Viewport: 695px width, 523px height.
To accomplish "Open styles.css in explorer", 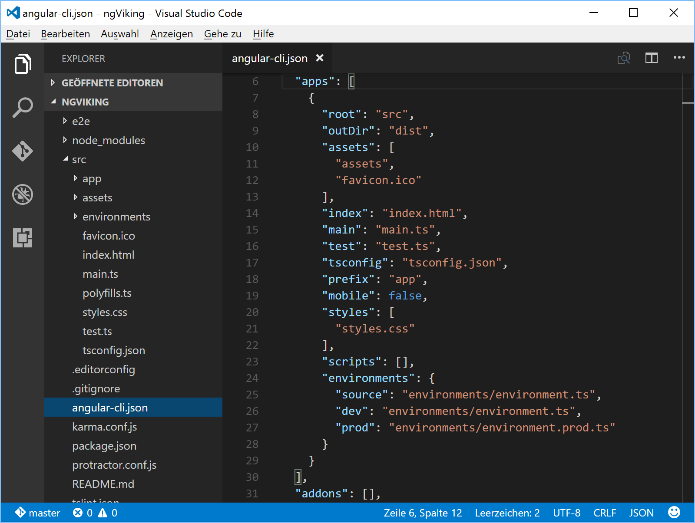I will (133, 312).
